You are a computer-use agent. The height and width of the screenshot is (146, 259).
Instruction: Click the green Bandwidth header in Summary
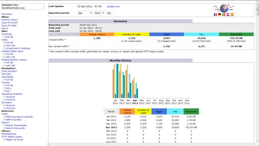point(236,34)
